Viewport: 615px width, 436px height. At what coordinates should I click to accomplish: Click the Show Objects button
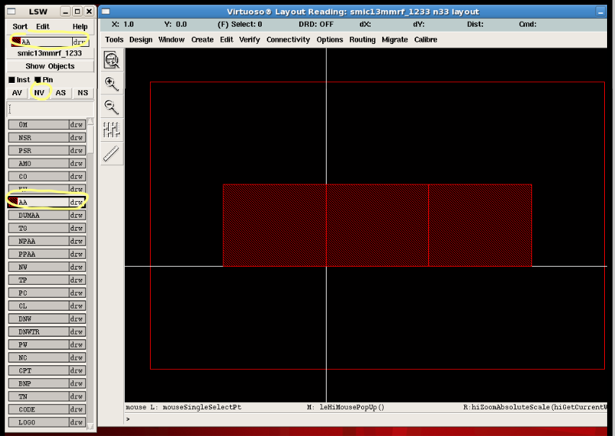pos(50,66)
